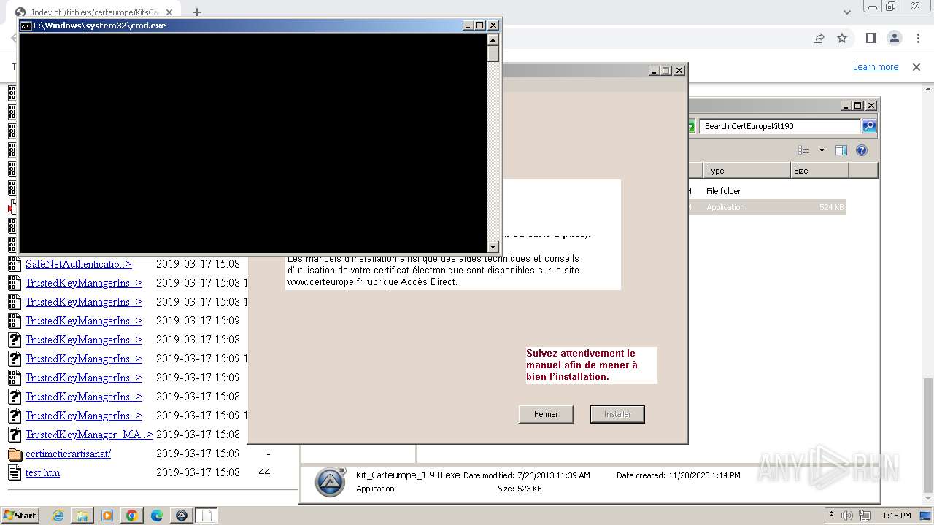Click the cmd scrollbar up arrow
Screen dimensions: 934x525
pyautogui.click(x=493, y=40)
